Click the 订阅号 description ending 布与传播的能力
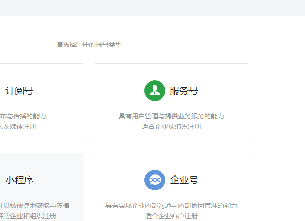305x221 pixels. coord(23,116)
